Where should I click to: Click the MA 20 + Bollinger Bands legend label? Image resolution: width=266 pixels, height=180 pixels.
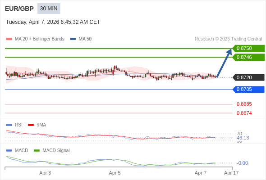pos(40,39)
